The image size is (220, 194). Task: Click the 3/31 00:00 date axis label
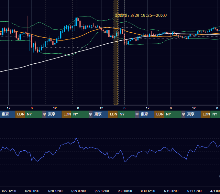171,191
